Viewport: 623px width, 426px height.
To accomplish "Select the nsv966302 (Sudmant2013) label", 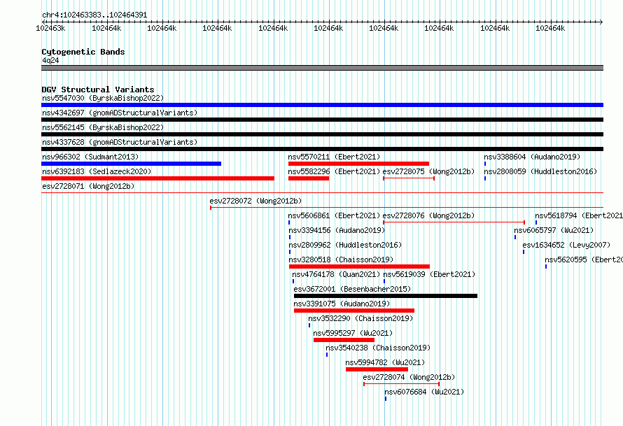I will pos(90,157).
